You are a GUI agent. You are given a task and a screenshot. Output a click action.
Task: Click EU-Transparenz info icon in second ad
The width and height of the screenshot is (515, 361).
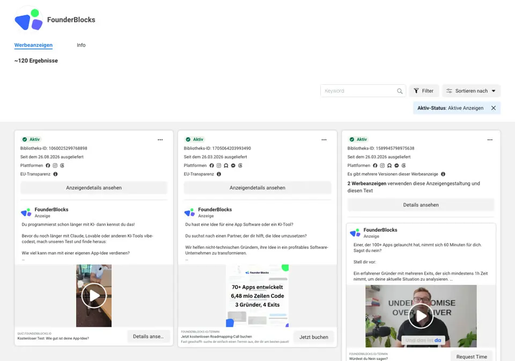219,174
